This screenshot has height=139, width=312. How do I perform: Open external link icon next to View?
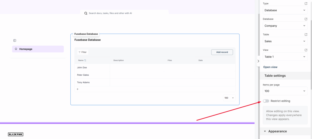click(306, 50)
